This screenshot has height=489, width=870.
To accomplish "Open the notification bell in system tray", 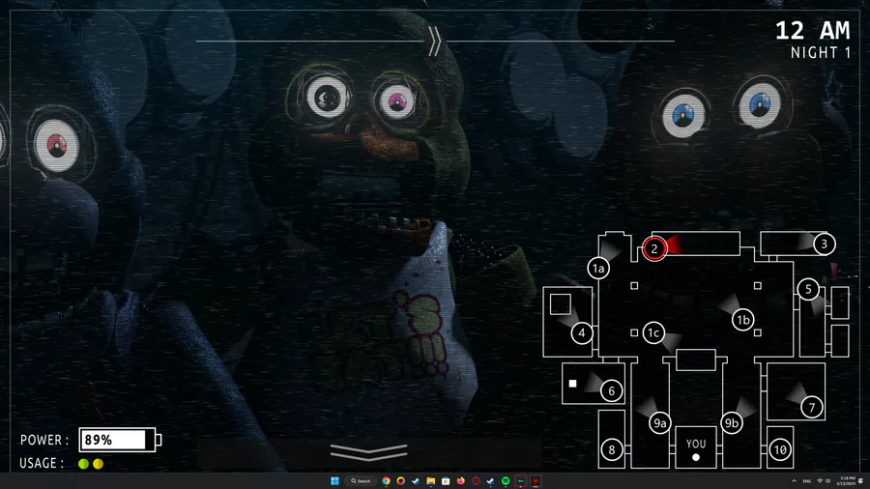I will tap(861, 480).
